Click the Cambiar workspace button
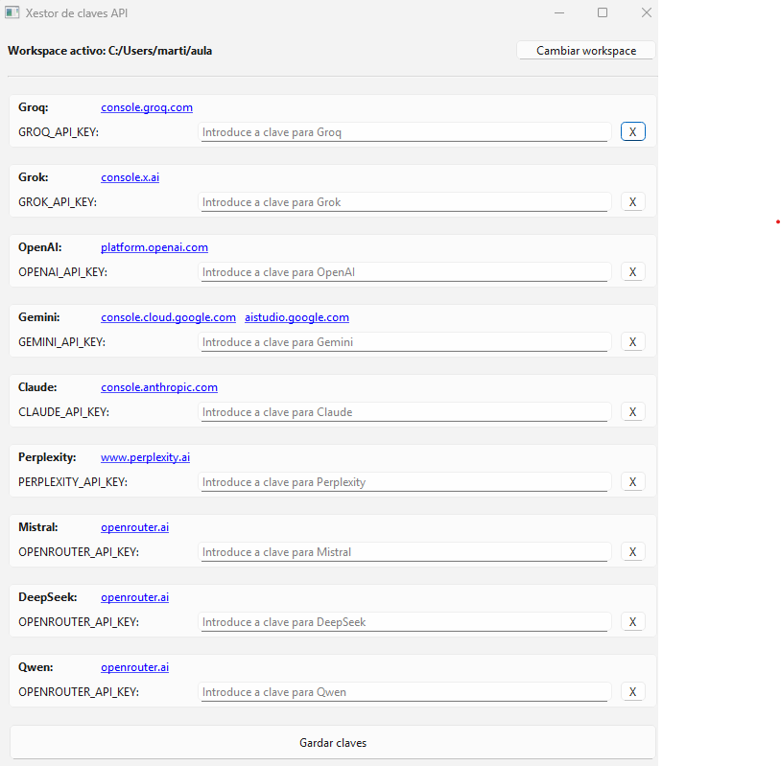This screenshot has width=781, height=766. coord(585,51)
